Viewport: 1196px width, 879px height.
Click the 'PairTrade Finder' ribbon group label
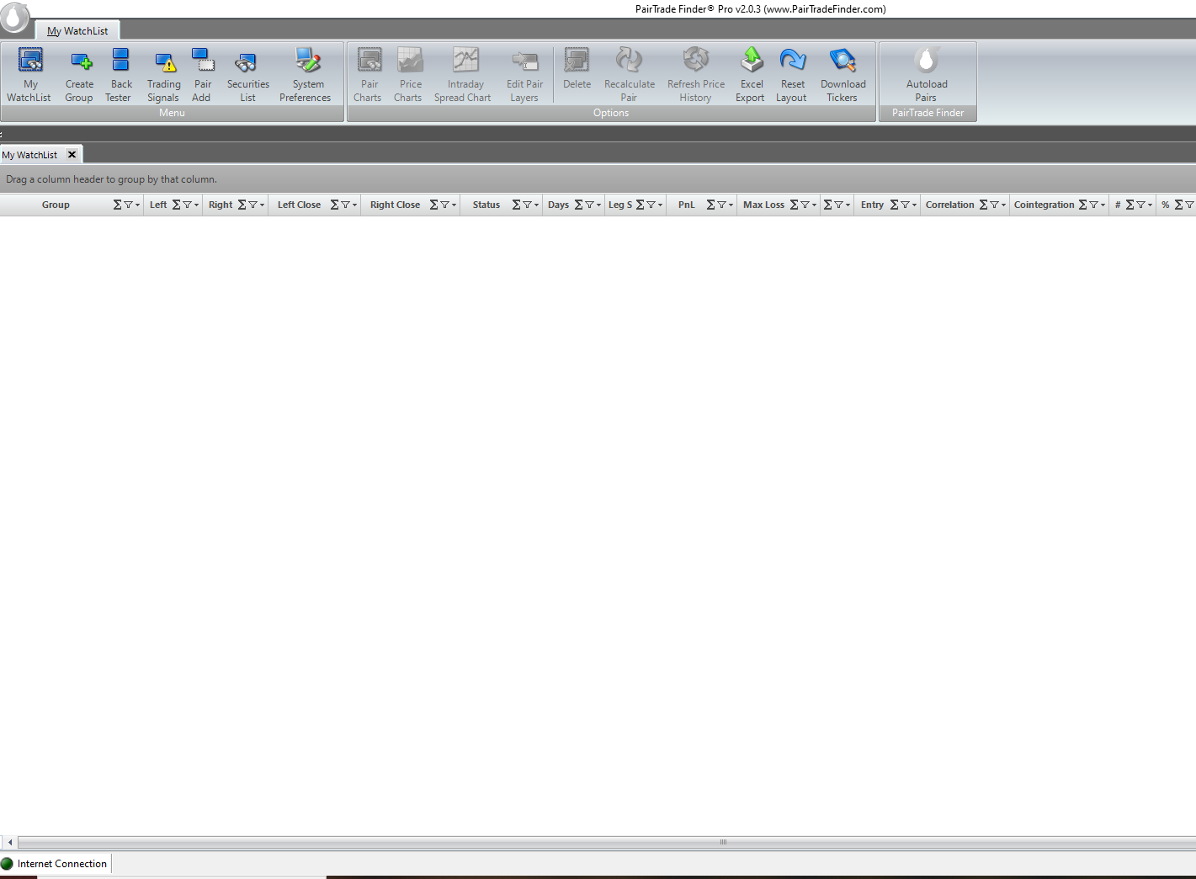(x=928, y=113)
